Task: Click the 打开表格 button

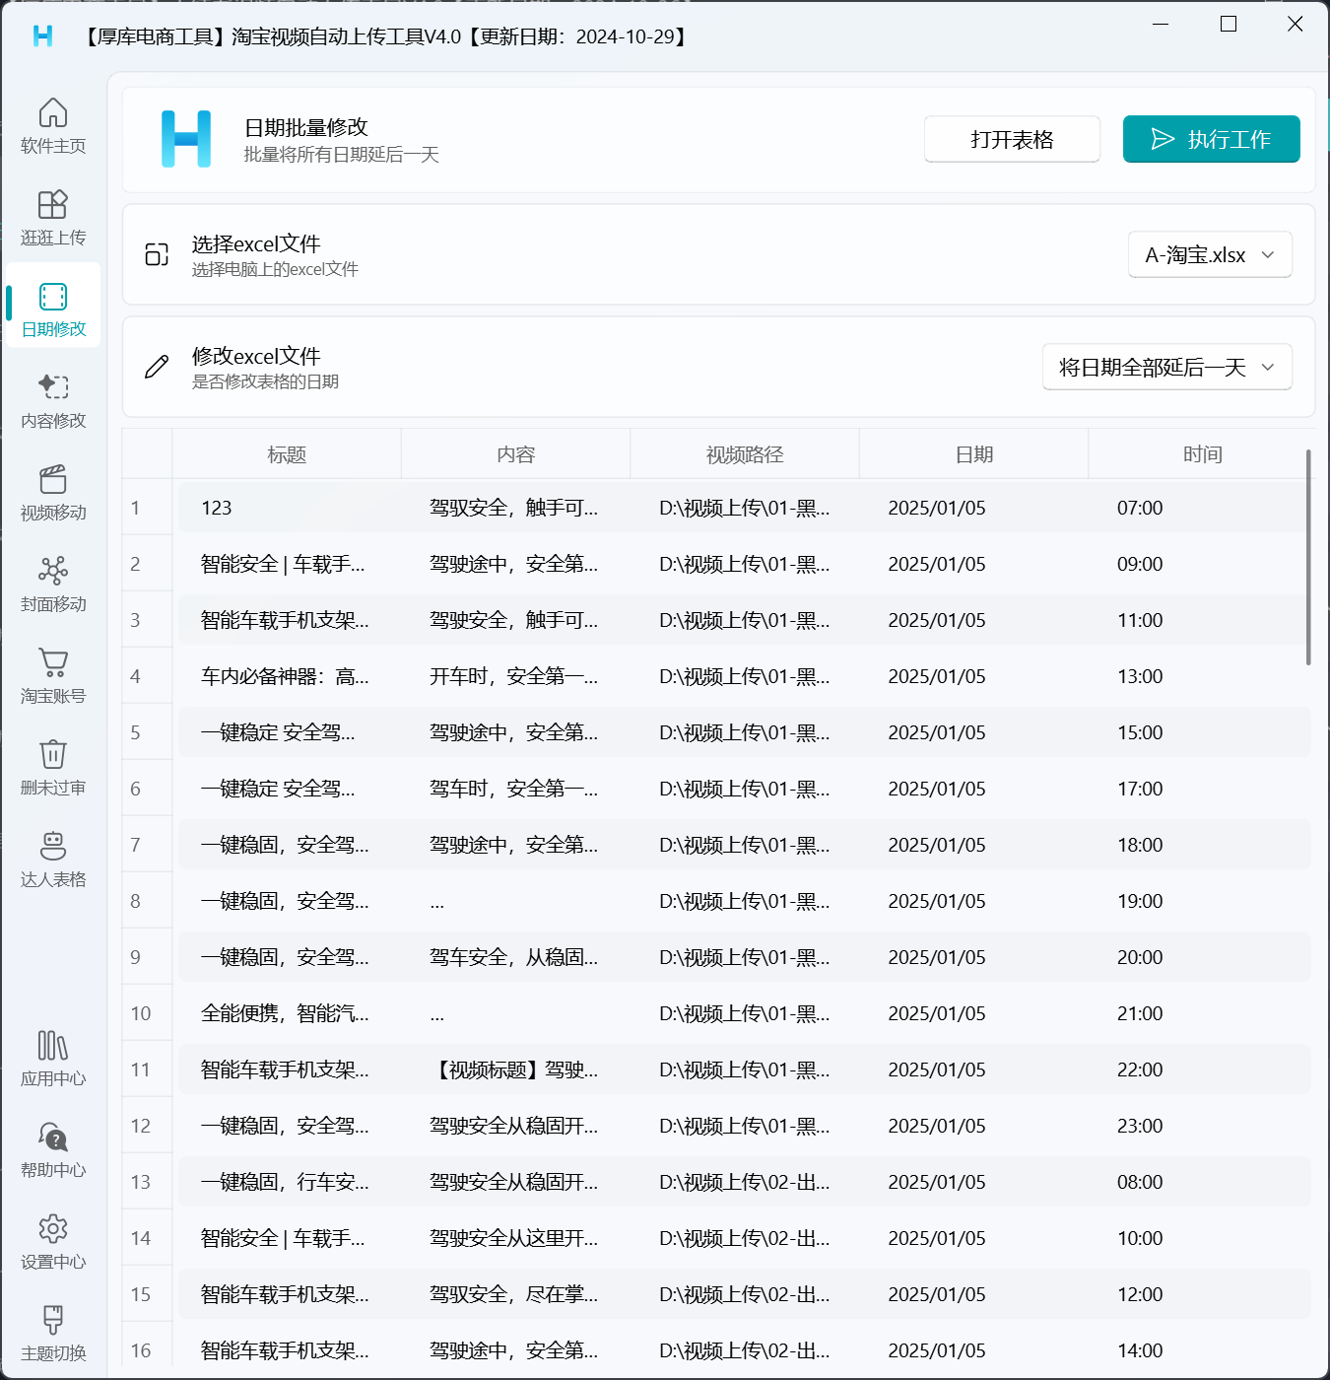Action: pos(1012,139)
